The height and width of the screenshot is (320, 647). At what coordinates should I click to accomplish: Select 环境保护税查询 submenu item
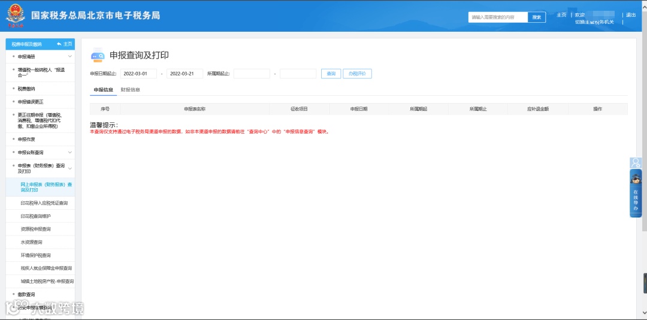pos(41,256)
